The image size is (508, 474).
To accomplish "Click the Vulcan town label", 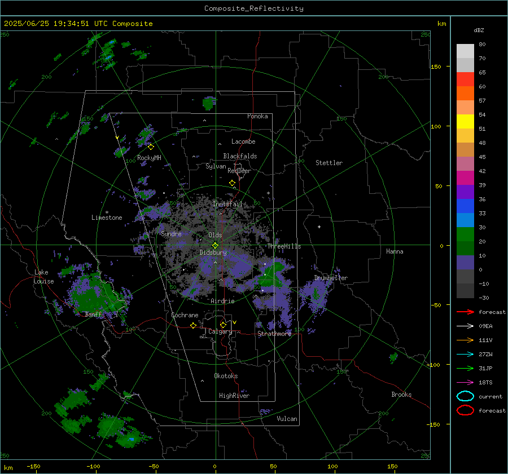I will pyautogui.click(x=287, y=419).
